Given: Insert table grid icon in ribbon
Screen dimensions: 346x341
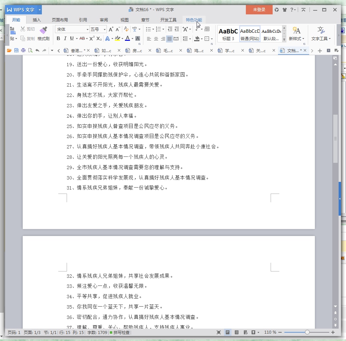Looking at the screenshot, I should 207,29.
